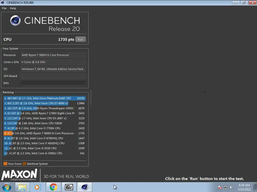Select ranking row Intel Xeon CPU E7-4890 v2
The width and height of the screenshot is (257, 192).
(x=45, y=103)
